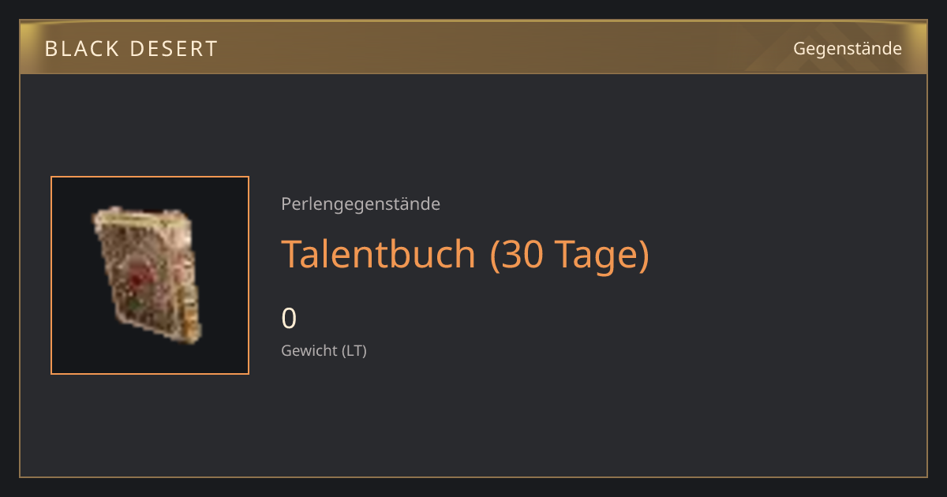The image size is (947, 497).
Task: Open the BLACK DESERT title in header
Action: (131, 49)
